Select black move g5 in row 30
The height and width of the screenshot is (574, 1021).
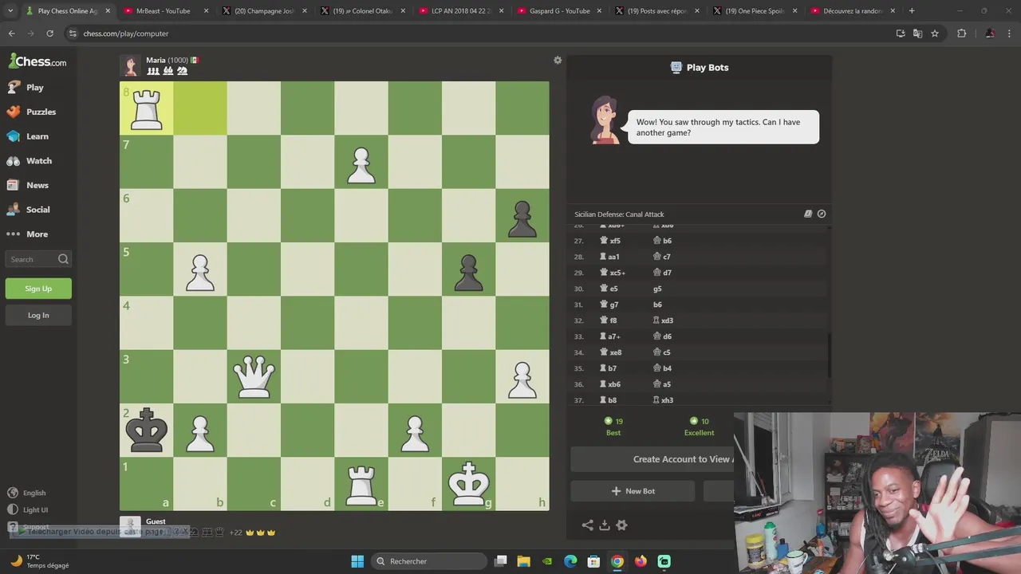(x=657, y=289)
